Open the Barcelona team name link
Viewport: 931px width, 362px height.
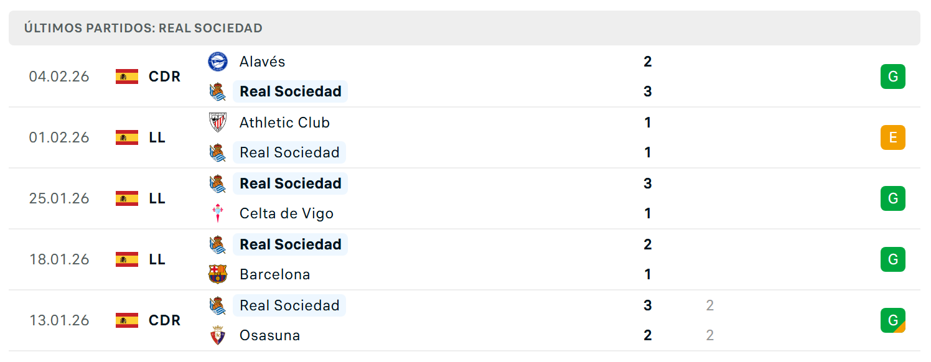(x=274, y=274)
